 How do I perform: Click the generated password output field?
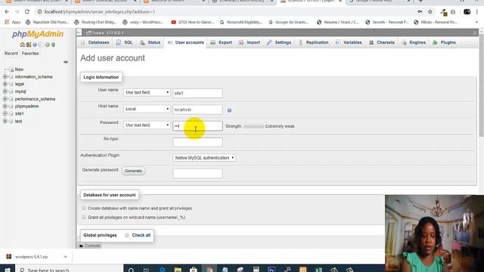click(x=197, y=173)
